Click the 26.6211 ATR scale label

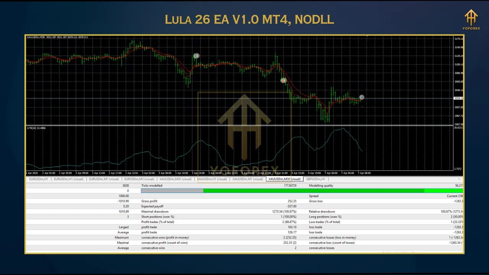(458, 128)
